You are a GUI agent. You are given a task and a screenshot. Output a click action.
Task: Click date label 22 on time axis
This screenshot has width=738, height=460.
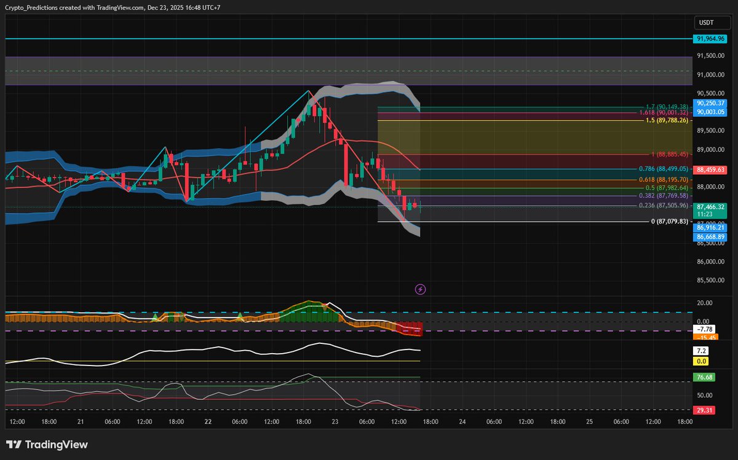(x=208, y=422)
